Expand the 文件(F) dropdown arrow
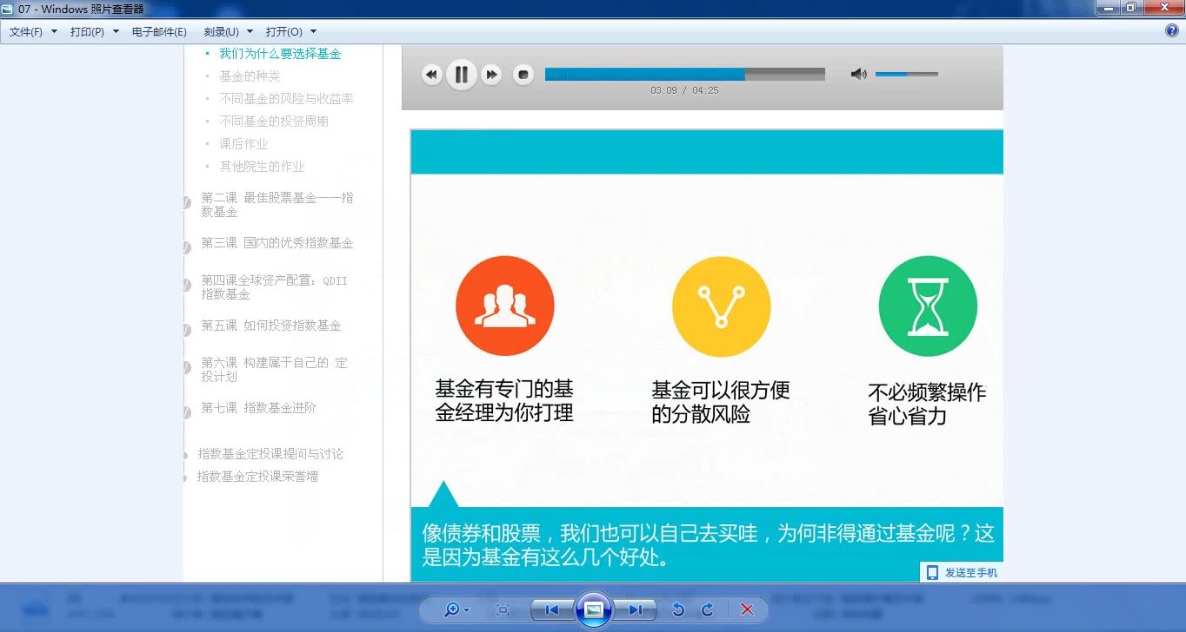 54,31
